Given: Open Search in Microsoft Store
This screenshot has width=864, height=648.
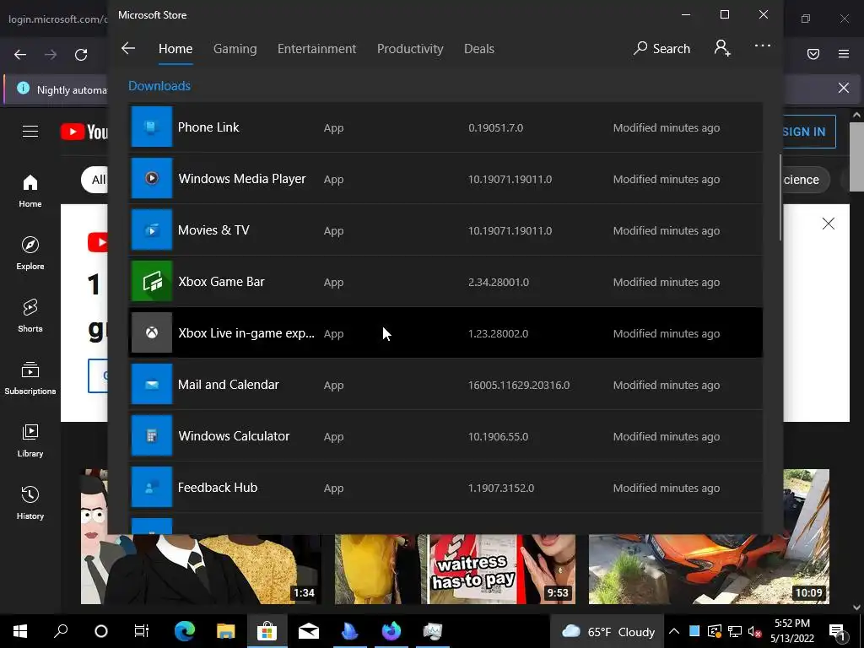Looking at the screenshot, I should pos(661,48).
